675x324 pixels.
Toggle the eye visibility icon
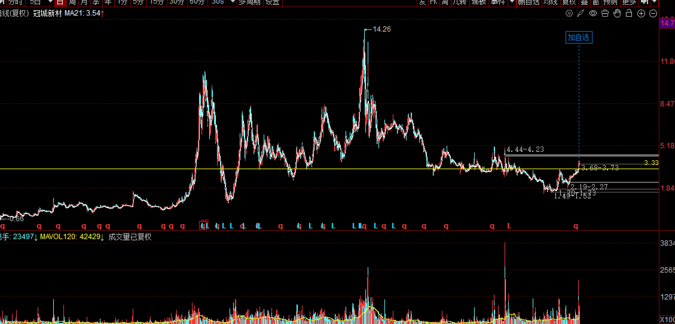point(593,13)
